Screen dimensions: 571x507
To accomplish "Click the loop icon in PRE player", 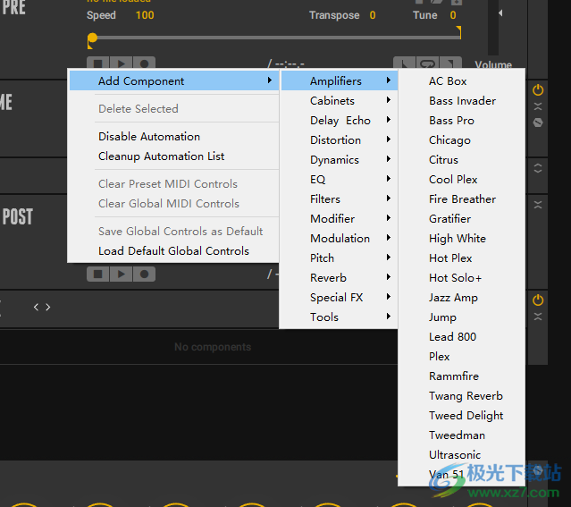I will click(427, 63).
